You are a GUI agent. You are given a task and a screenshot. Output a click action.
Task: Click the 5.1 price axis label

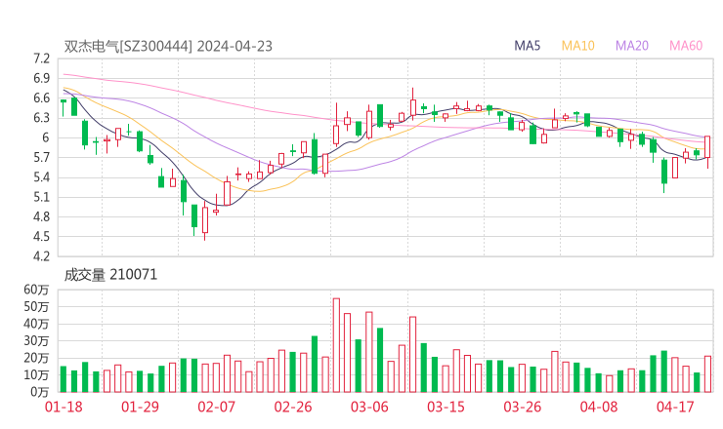click(x=41, y=197)
